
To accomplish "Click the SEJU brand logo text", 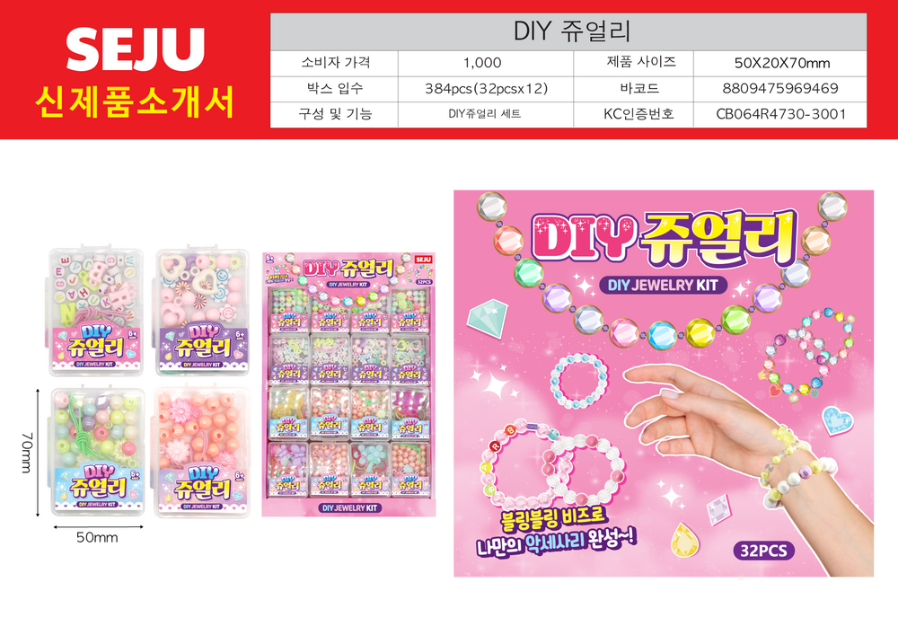I will click(x=136, y=49).
